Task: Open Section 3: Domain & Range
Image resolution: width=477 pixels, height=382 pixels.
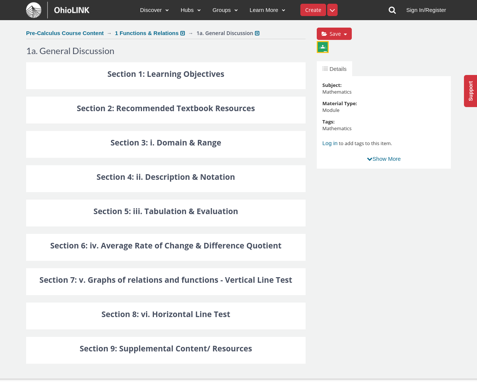Action: tap(166, 143)
